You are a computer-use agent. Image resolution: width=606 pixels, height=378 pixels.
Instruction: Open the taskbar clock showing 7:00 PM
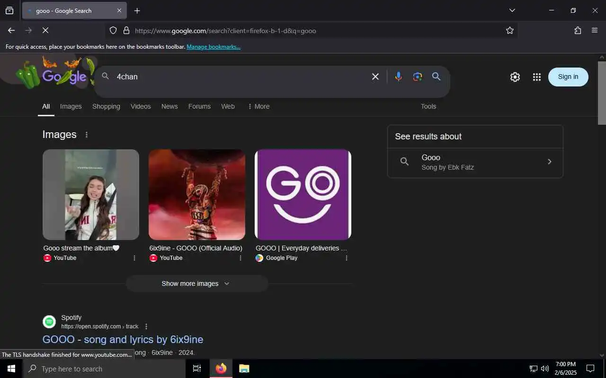coord(566,369)
